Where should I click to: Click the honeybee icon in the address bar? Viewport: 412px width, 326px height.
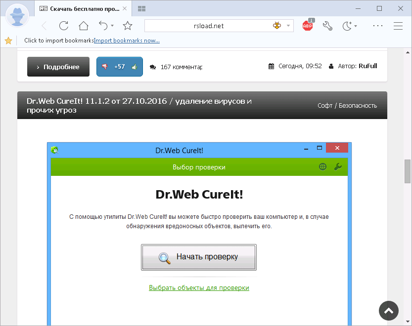tap(278, 25)
